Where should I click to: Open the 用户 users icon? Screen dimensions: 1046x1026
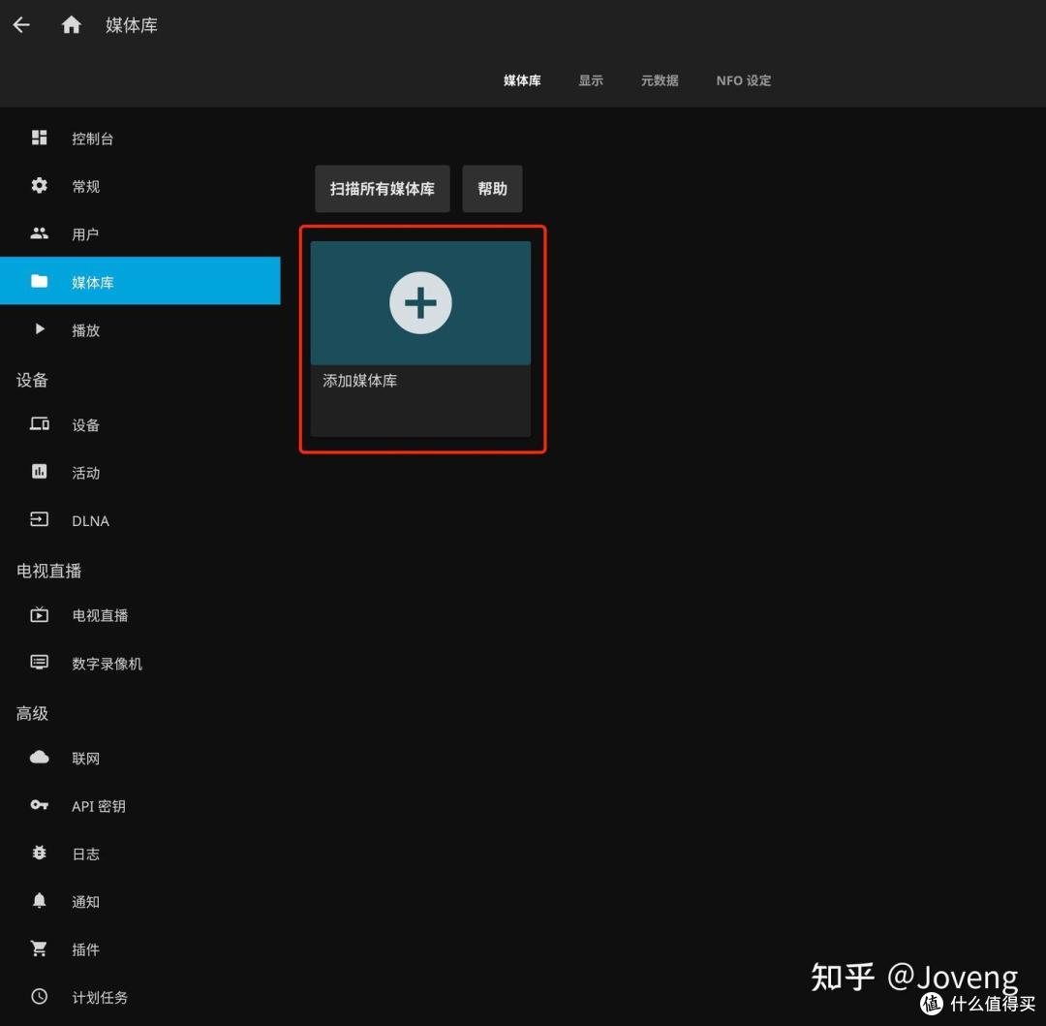click(39, 233)
